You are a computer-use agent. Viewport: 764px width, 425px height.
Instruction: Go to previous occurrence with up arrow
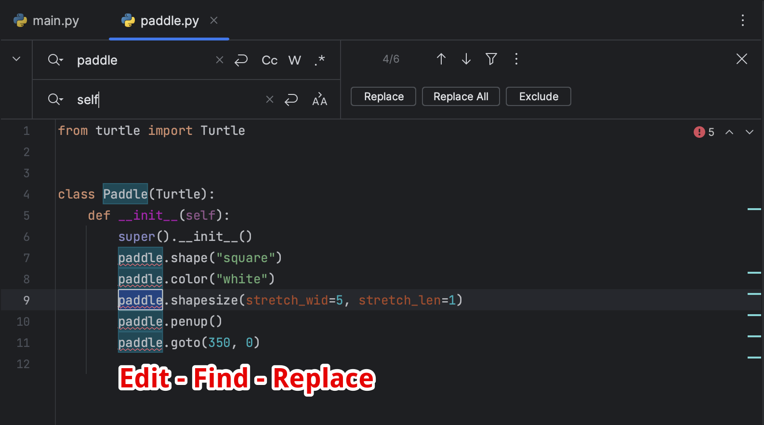(x=441, y=59)
